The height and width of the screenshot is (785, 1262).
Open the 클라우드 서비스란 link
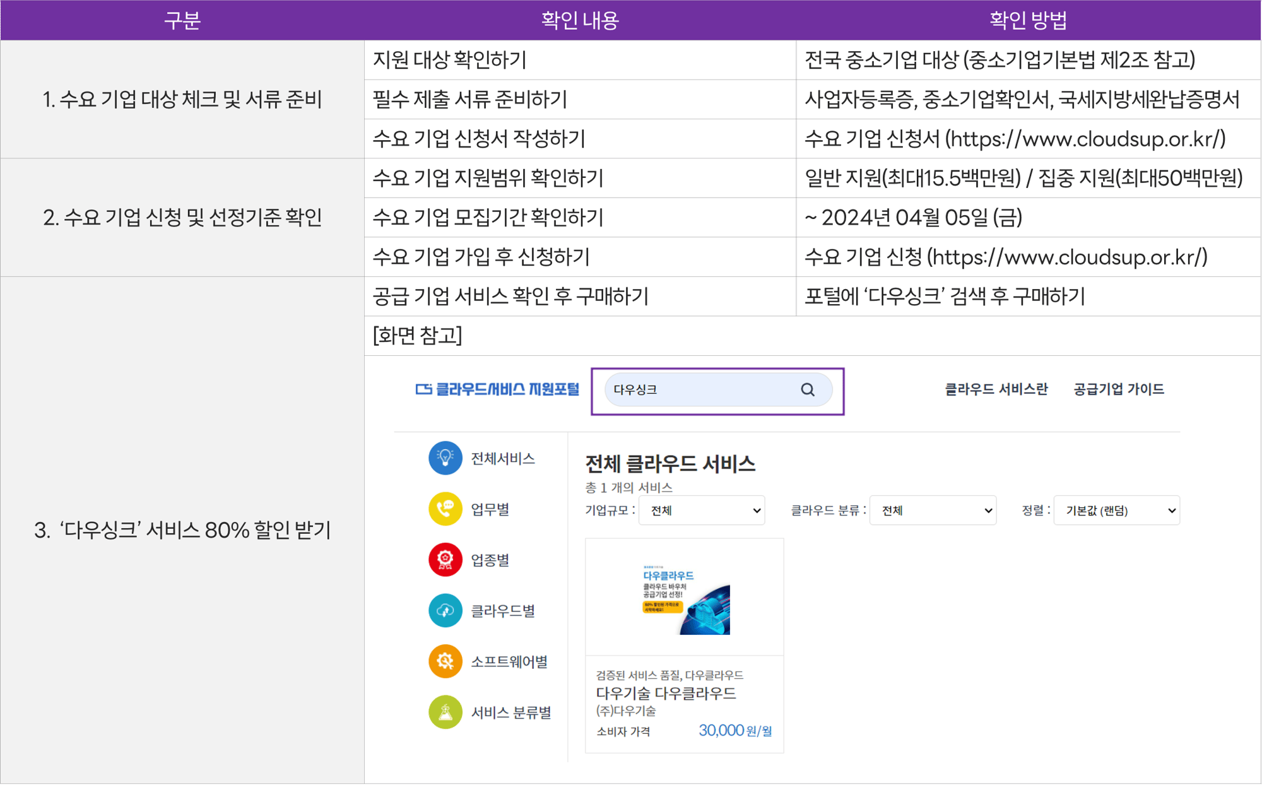996,389
